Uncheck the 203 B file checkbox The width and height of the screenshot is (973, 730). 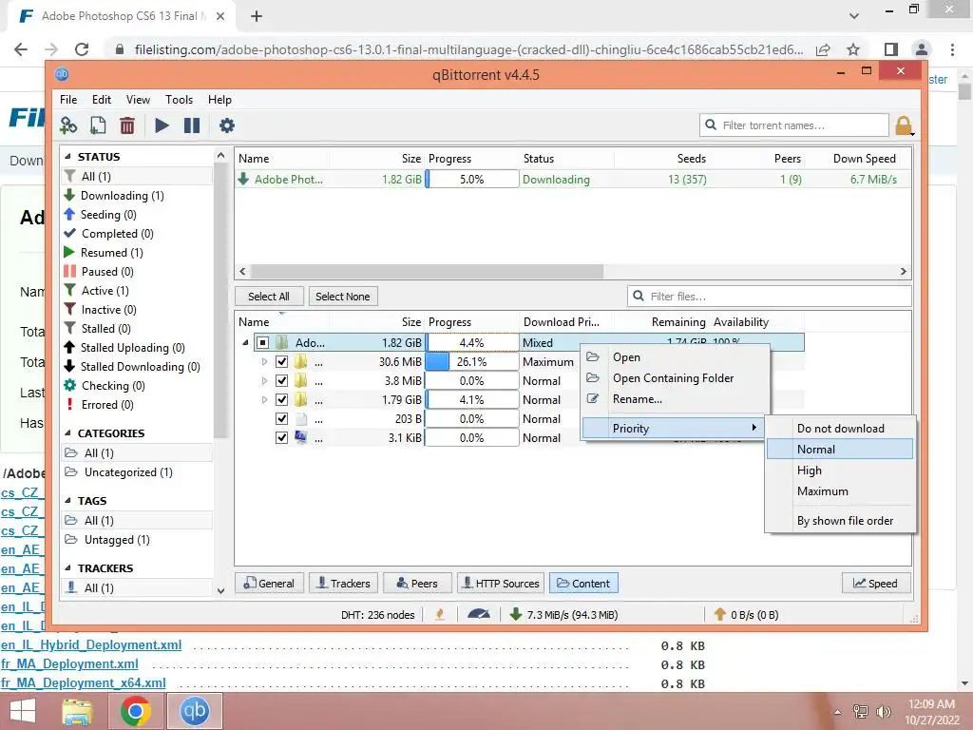pos(281,418)
